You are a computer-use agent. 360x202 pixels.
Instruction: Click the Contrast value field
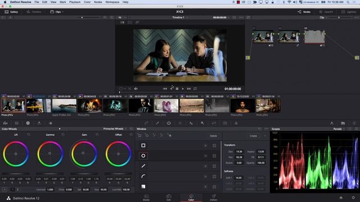click(50, 190)
